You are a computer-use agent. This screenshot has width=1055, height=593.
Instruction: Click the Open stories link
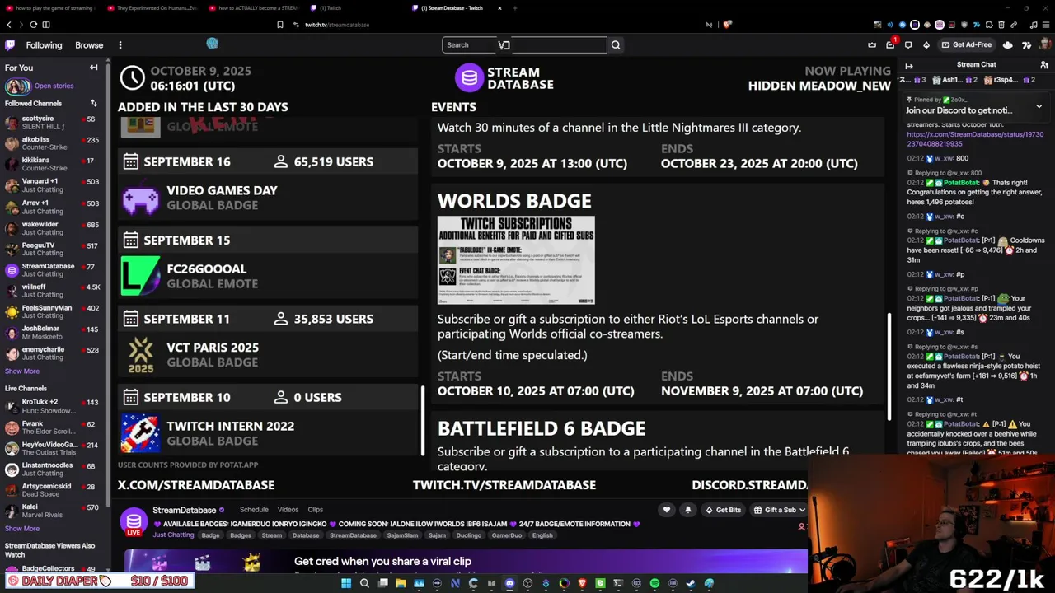pos(54,86)
